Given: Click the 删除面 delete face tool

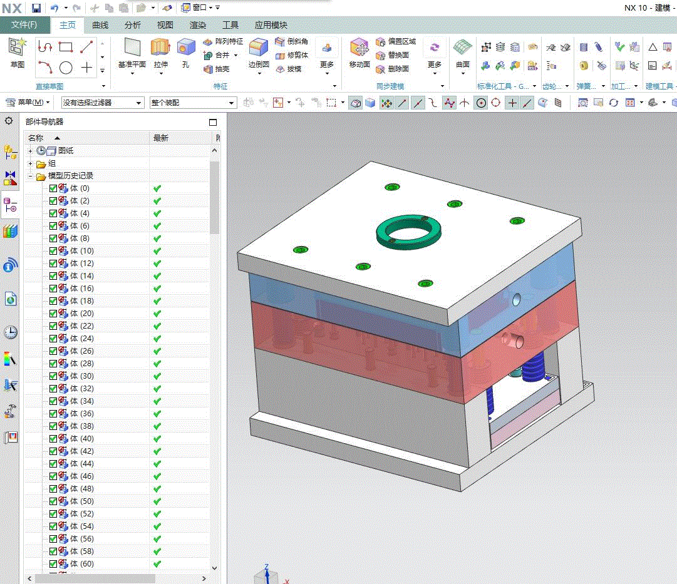Looking at the screenshot, I should [392, 69].
